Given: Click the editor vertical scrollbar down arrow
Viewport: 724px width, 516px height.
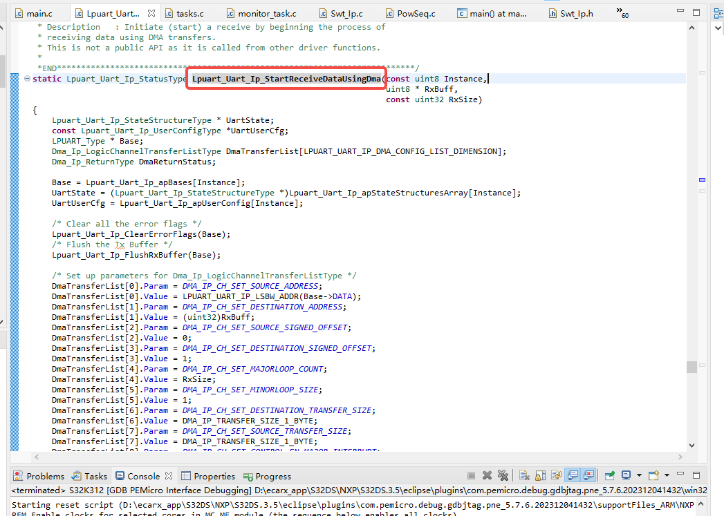Looking at the screenshot, I should 691,446.
